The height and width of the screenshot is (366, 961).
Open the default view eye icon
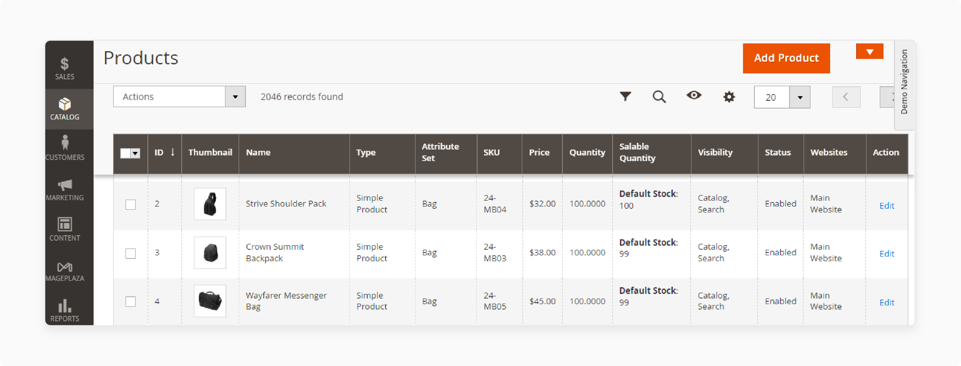click(693, 95)
